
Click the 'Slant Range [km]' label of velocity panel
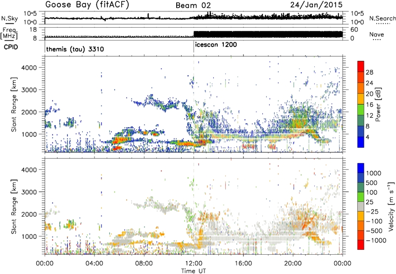14,207
